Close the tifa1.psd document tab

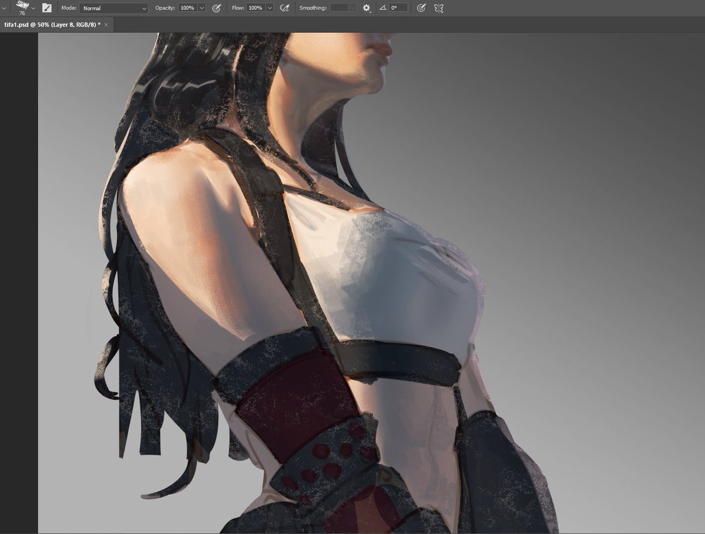tap(106, 25)
